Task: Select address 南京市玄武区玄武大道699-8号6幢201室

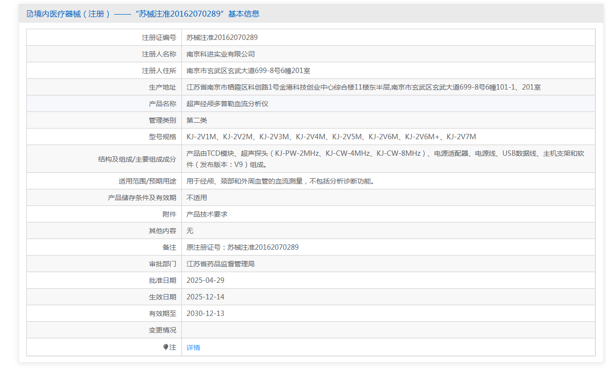Action: [x=249, y=71]
